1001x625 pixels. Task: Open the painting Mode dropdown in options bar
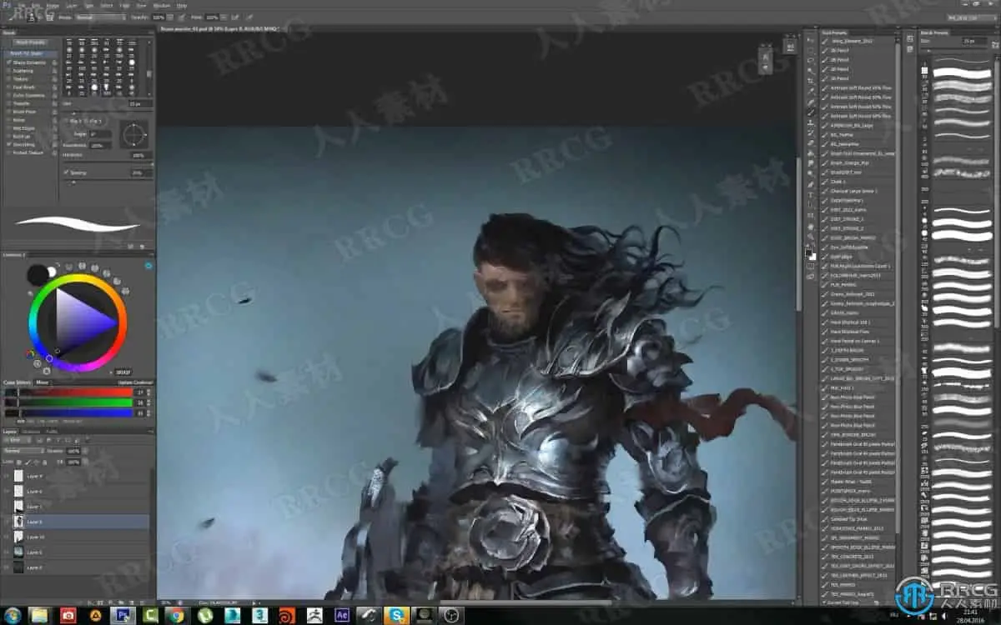pos(101,17)
